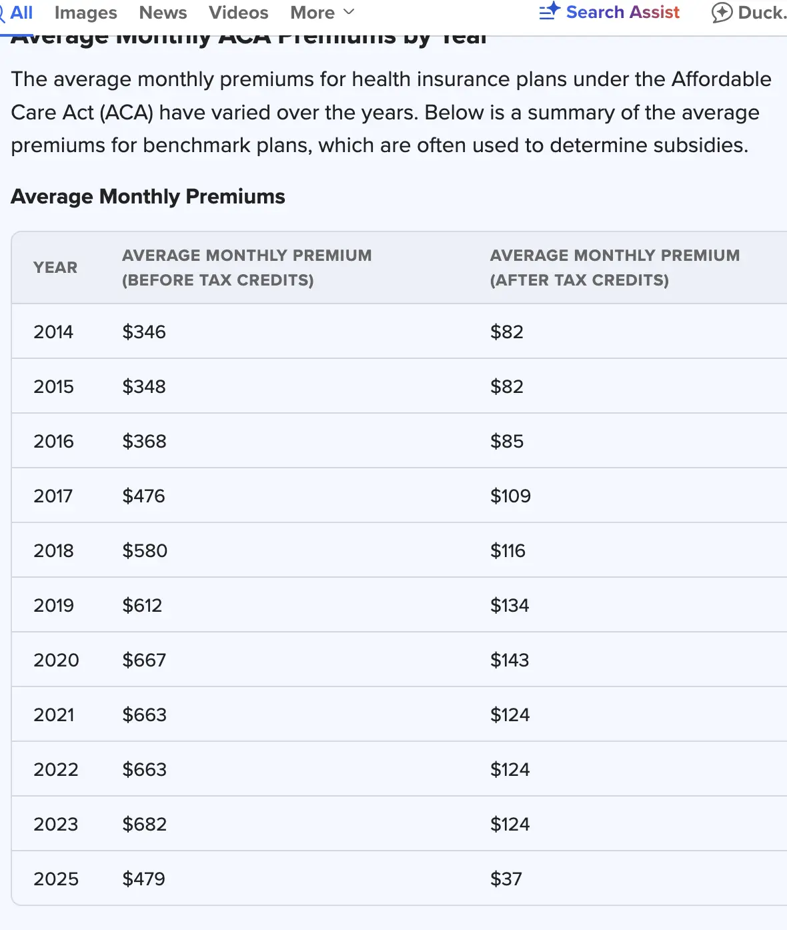The image size is (787, 930).
Task: Click the YEAR column header
Action: 55,268
